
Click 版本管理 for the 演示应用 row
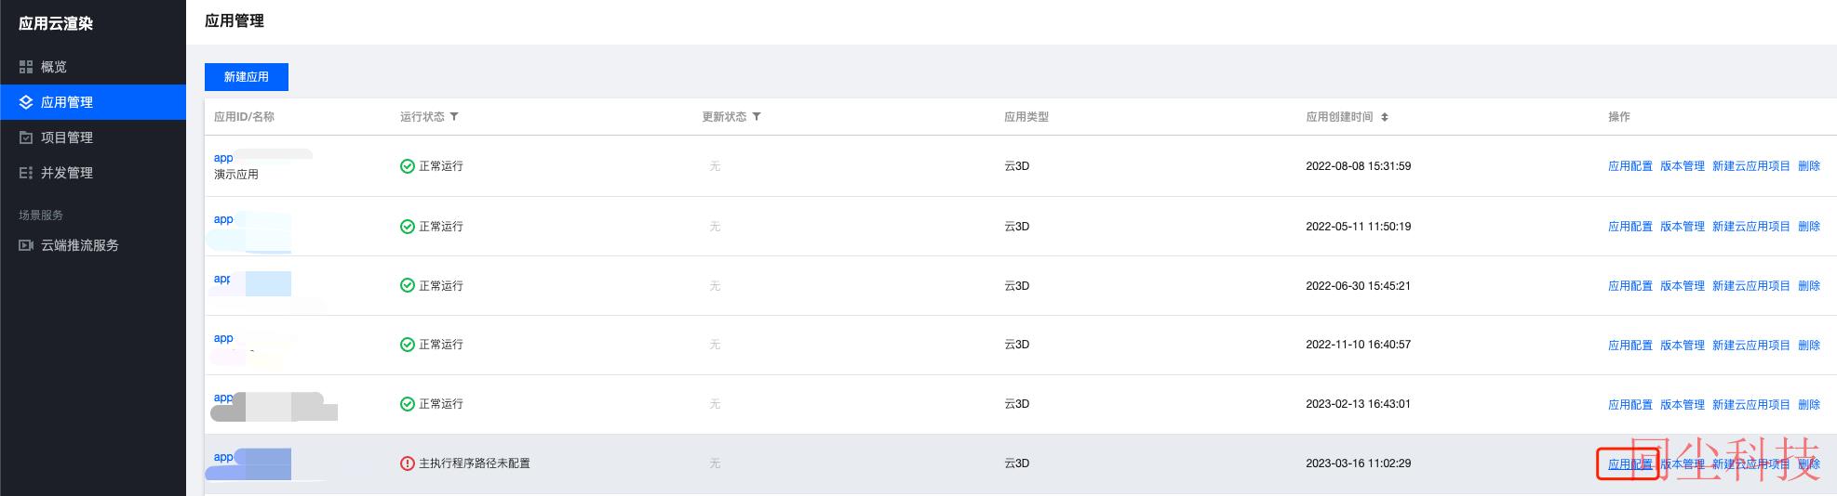[1683, 166]
